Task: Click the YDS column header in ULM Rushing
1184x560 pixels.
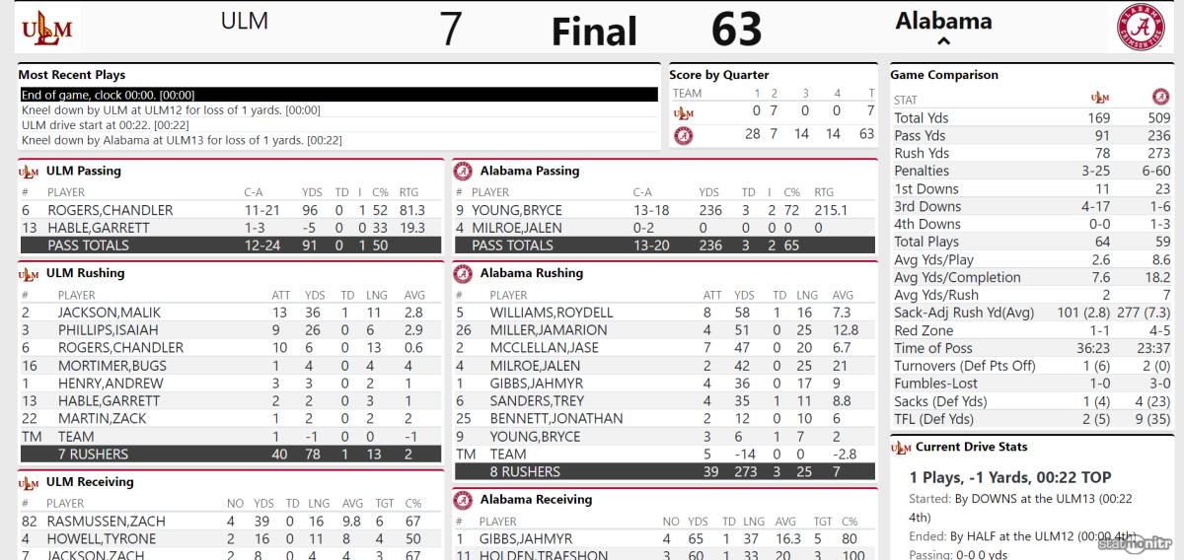Action: [x=315, y=295]
